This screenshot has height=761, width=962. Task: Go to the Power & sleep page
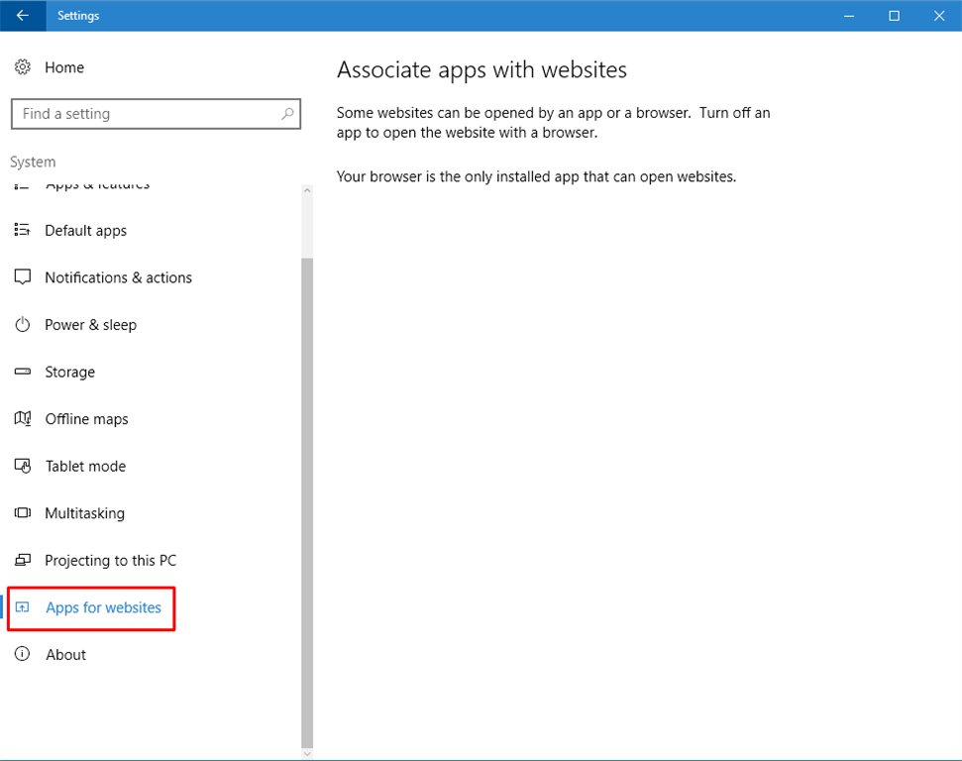tap(90, 325)
